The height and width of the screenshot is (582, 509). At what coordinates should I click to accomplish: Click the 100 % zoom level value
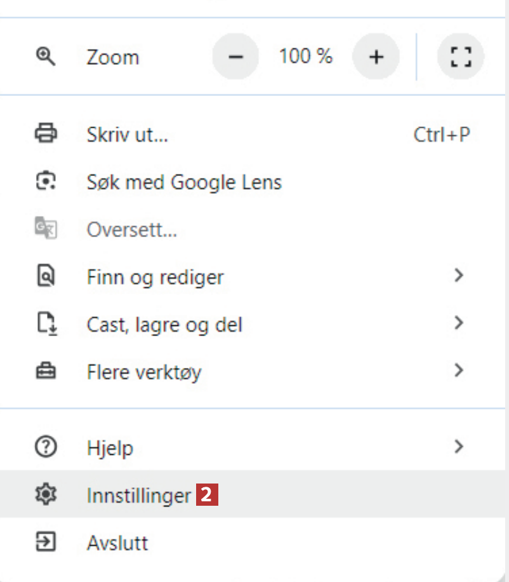(305, 57)
